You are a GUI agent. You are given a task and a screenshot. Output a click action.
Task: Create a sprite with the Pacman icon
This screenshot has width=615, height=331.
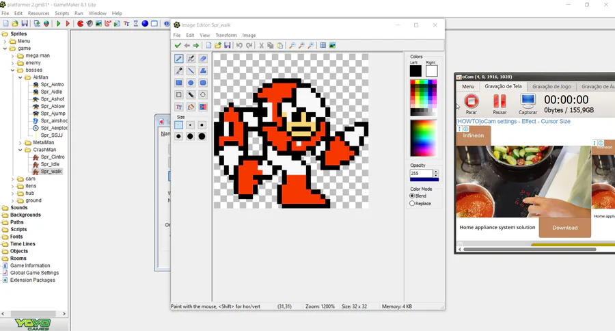81,23
